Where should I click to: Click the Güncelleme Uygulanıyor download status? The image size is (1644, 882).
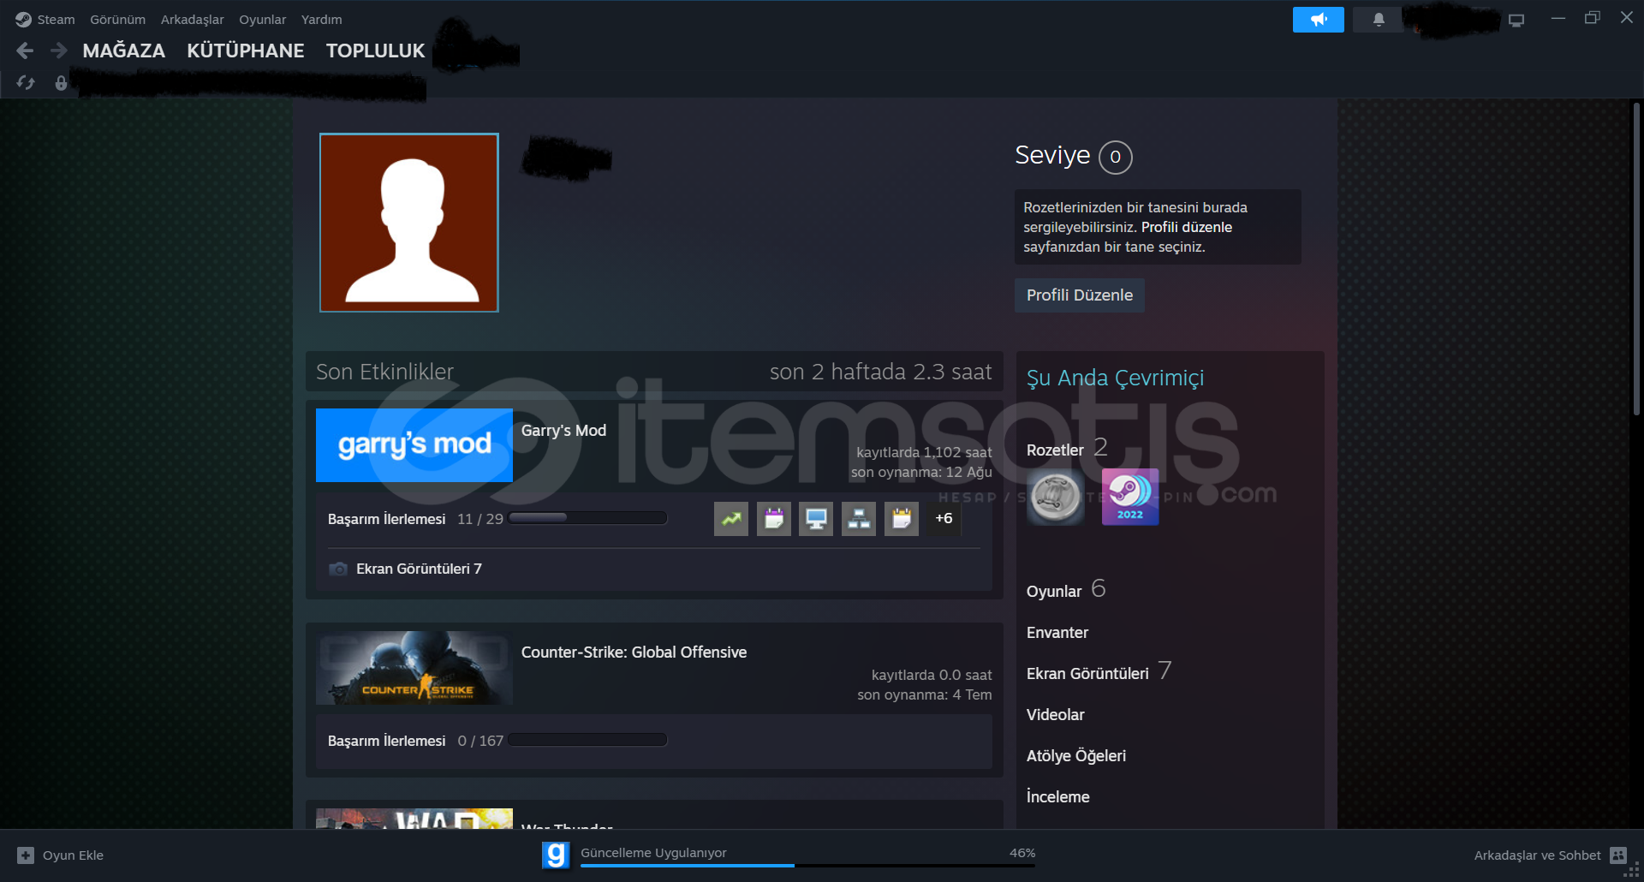point(653,853)
